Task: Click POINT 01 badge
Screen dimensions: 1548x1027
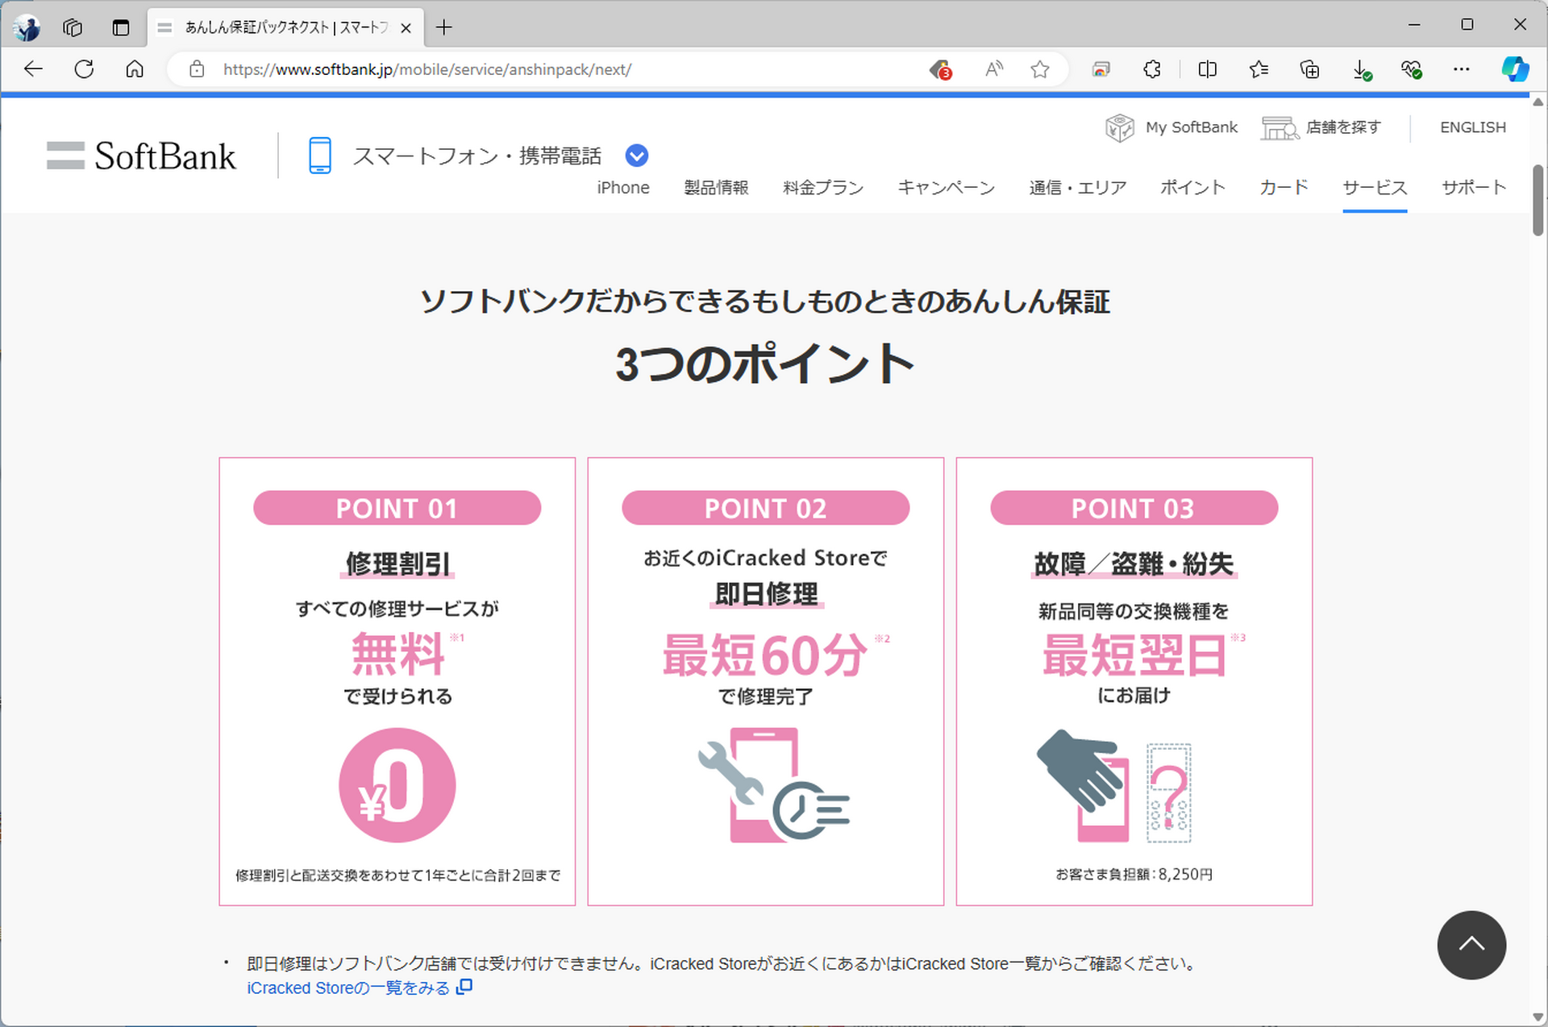Action: click(x=397, y=508)
